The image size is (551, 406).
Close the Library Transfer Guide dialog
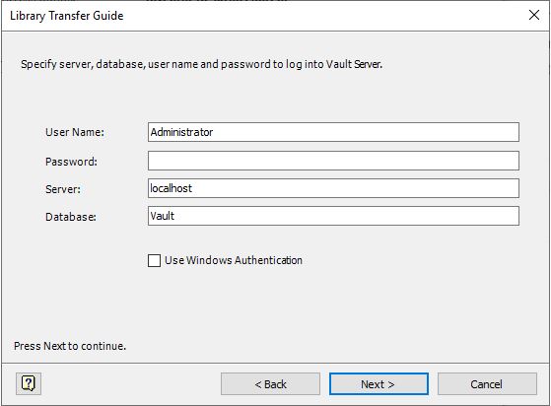[x=534, y=15]
